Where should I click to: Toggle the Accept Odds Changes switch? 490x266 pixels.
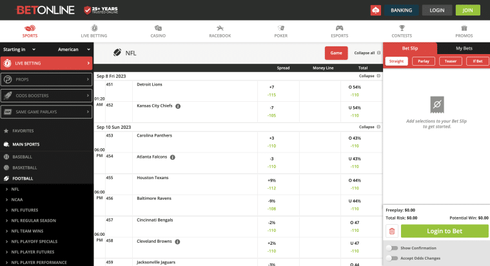coord(392,258)
